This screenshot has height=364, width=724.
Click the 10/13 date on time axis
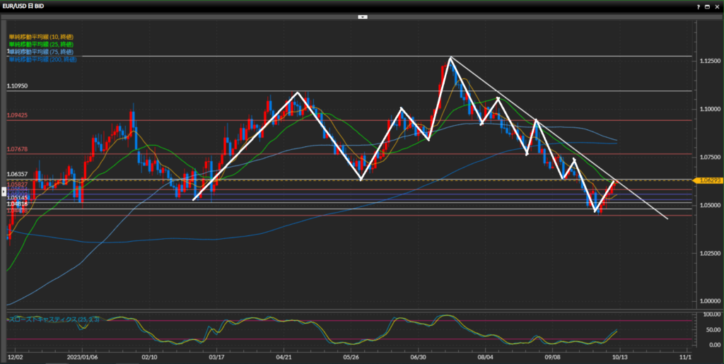[x=619, y=358]
